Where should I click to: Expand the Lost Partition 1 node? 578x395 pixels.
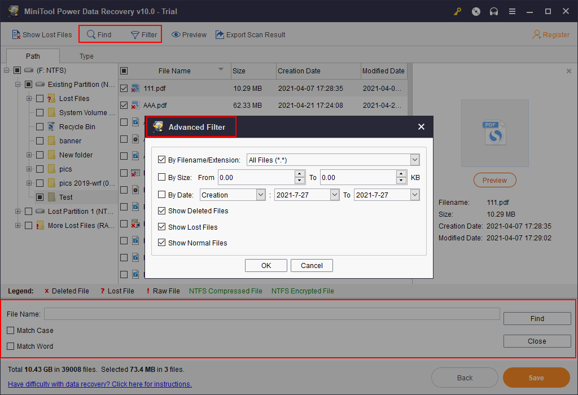(x=17, y=211)
